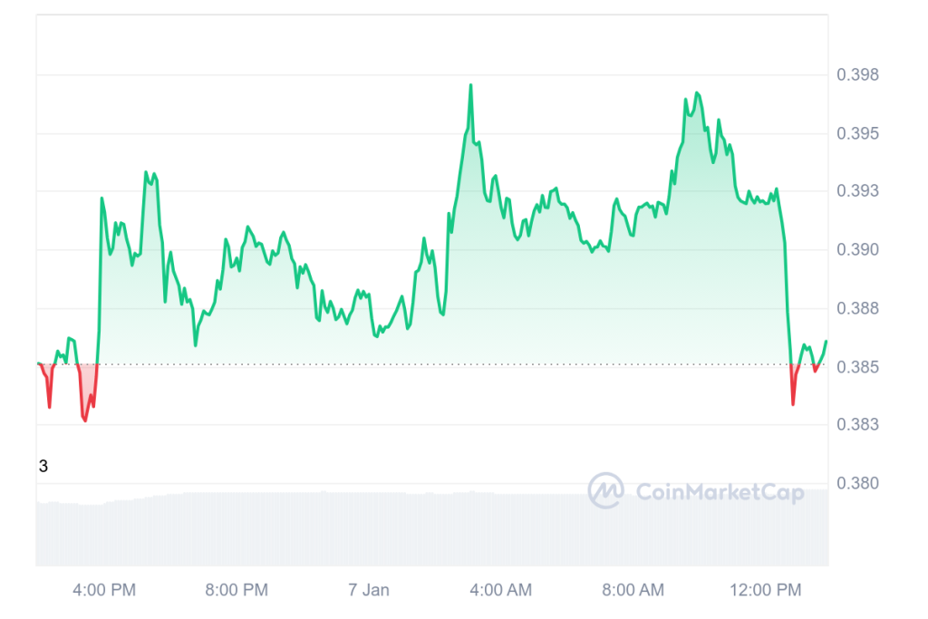Click the lowest red dip on chart
This screenshot has width=928, height=619.
coord(85,420)
